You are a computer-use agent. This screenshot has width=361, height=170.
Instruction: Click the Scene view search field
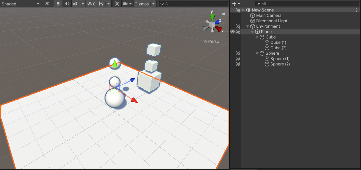[193, 4]
